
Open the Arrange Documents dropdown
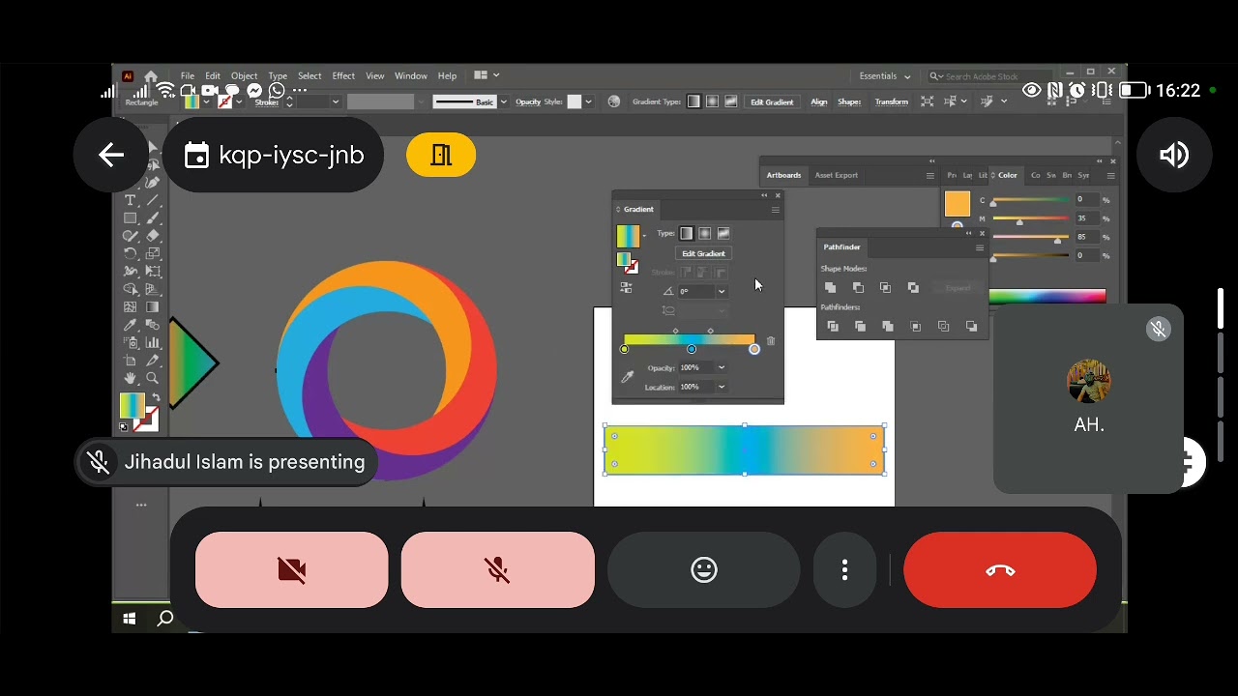[x=486, y=75]
